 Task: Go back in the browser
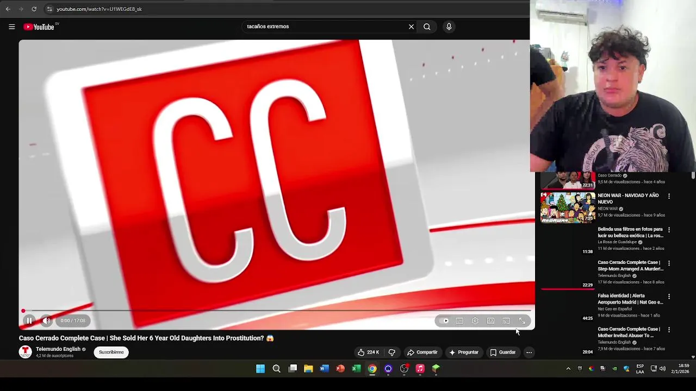point(8,9)
